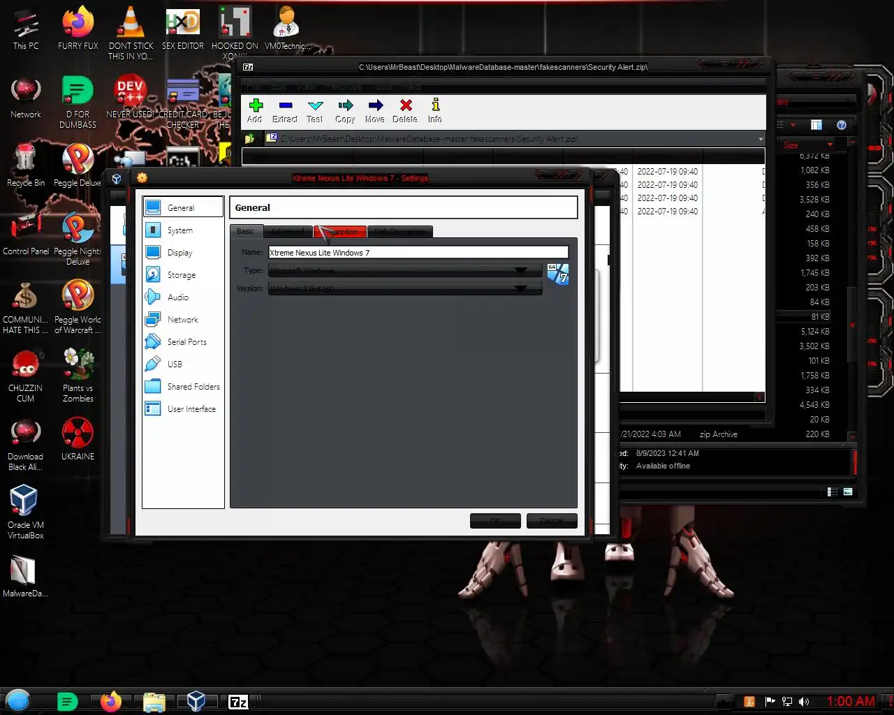Open Network settings in VirtualBox sidebar
Viewport: 894px width, 715px height.
[x=183, y=320]
